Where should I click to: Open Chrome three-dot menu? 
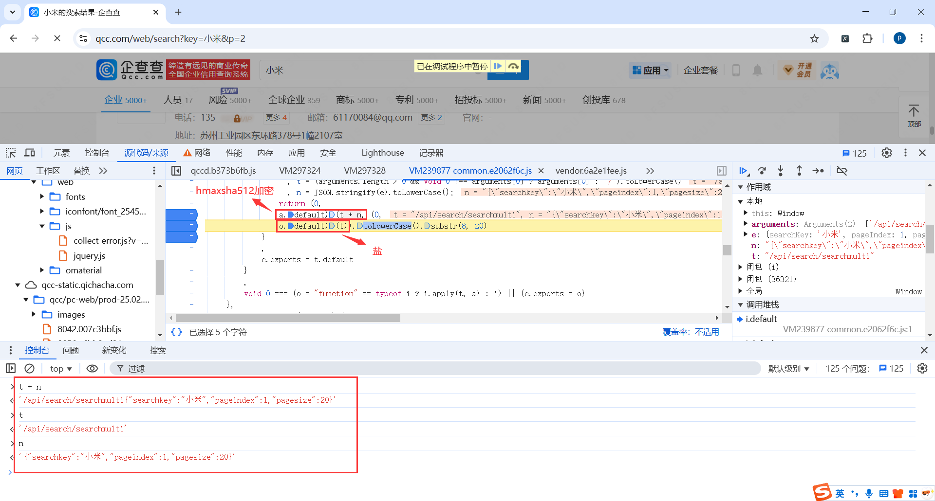921,38
